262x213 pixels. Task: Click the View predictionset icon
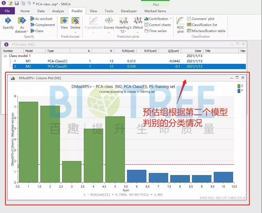[64, 23]
